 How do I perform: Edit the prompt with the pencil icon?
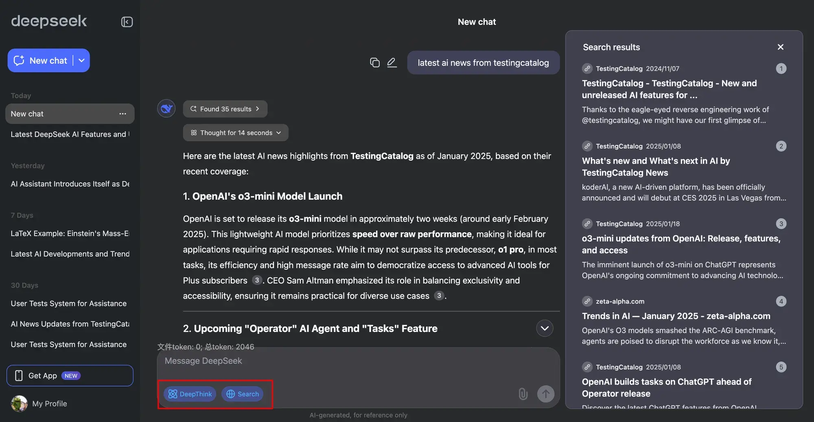(392, 62)
